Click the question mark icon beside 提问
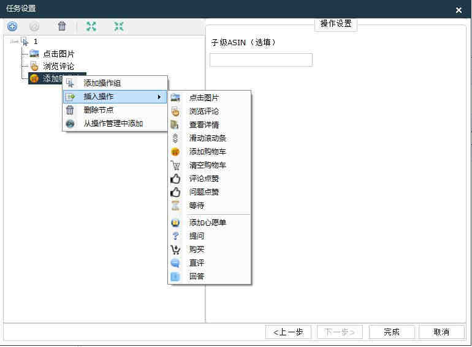 175,236
